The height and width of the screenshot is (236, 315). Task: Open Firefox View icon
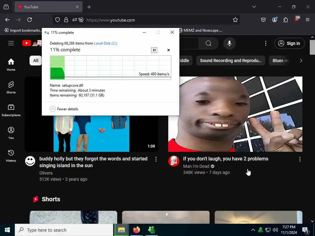point(6,7)
